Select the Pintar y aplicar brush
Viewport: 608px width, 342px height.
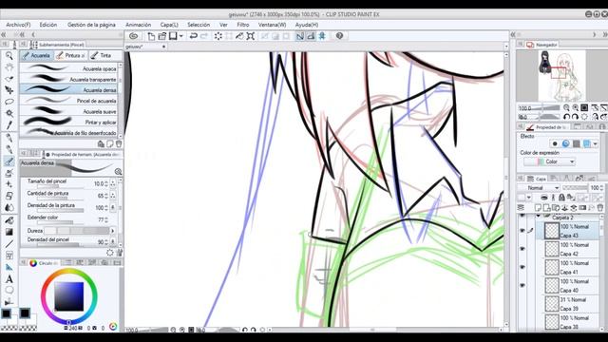point(68,123)
